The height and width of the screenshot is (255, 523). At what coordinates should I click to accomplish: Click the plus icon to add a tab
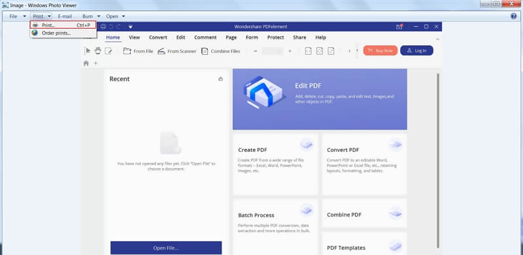click(95, 63)
